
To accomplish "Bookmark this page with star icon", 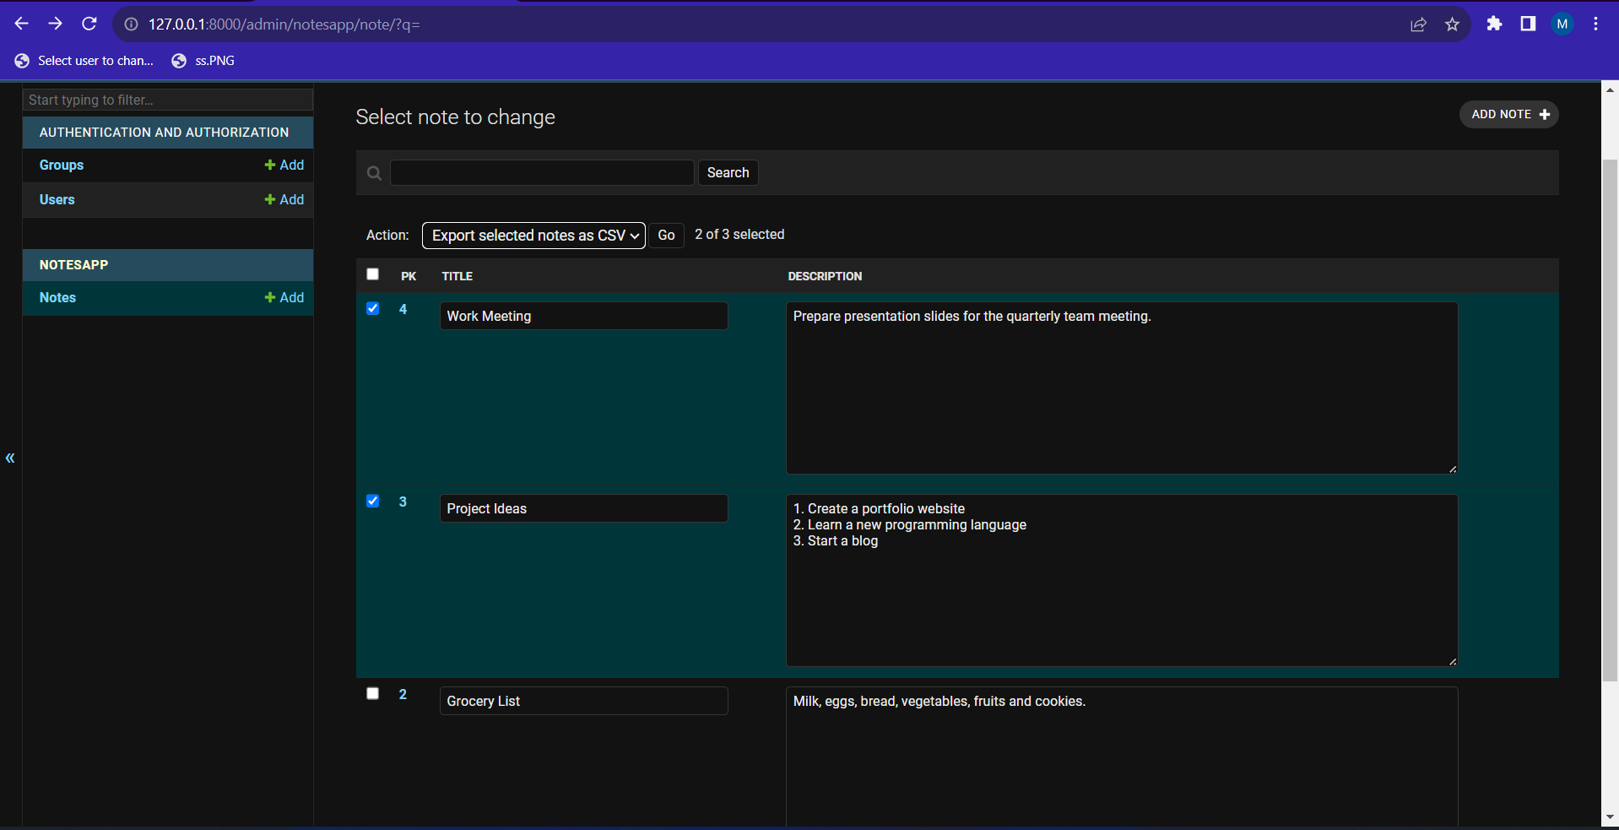I will tap(1452, 24).
